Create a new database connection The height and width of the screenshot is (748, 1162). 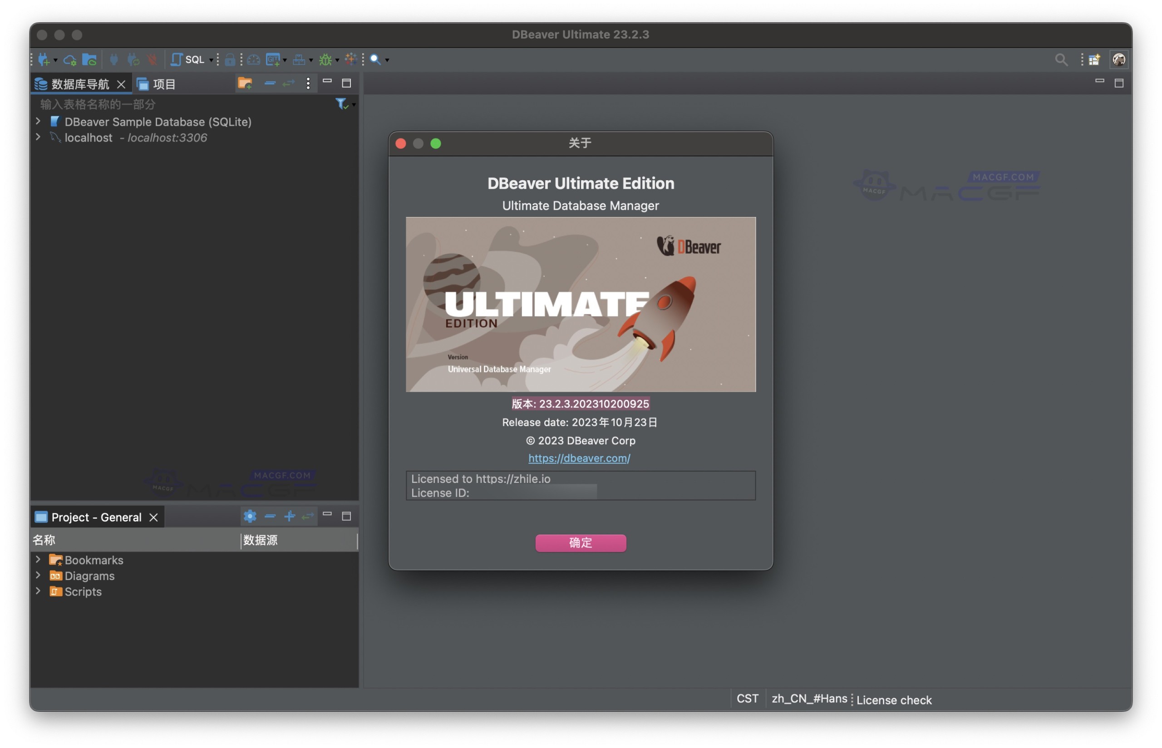(x=44, y=59)
